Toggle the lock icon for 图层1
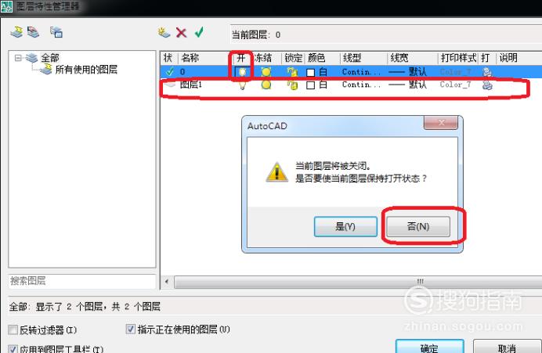The image size is (542, 353). (x=292, y=85)
